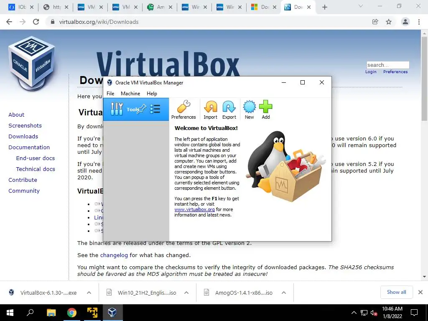Click Chrome icon in taskbar

tap(71, 313)
